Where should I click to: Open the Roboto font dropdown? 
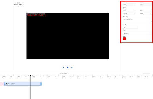tap(137, 33)
